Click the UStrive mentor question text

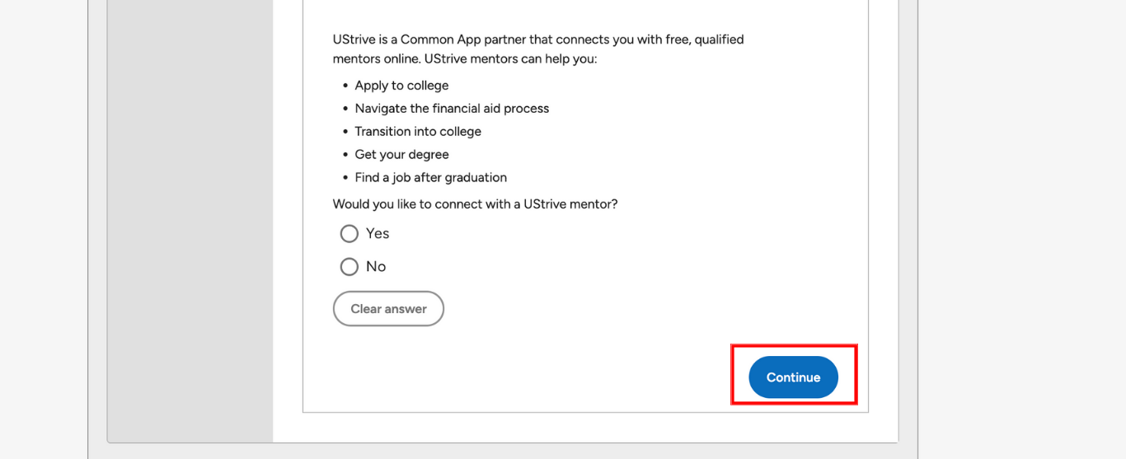(475, 204)
